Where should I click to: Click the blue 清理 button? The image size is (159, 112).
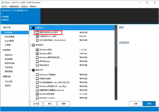coord(149,104)
